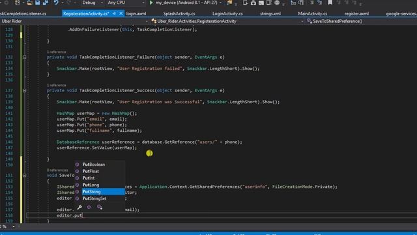The height and width of the screenshot is (235, 417).
Task: Click '1 reference' above TaskCompletionListener_Success
Action: [57, 86]
